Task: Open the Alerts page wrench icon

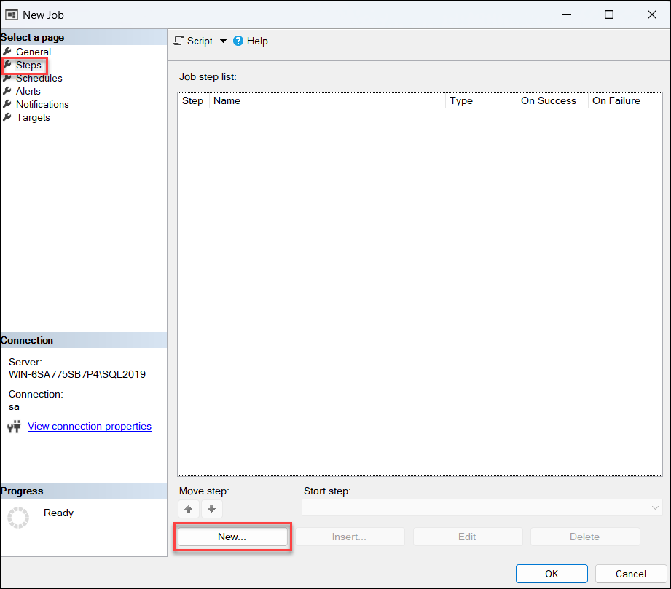Action: pyautogui.click(x=7, y=91)
